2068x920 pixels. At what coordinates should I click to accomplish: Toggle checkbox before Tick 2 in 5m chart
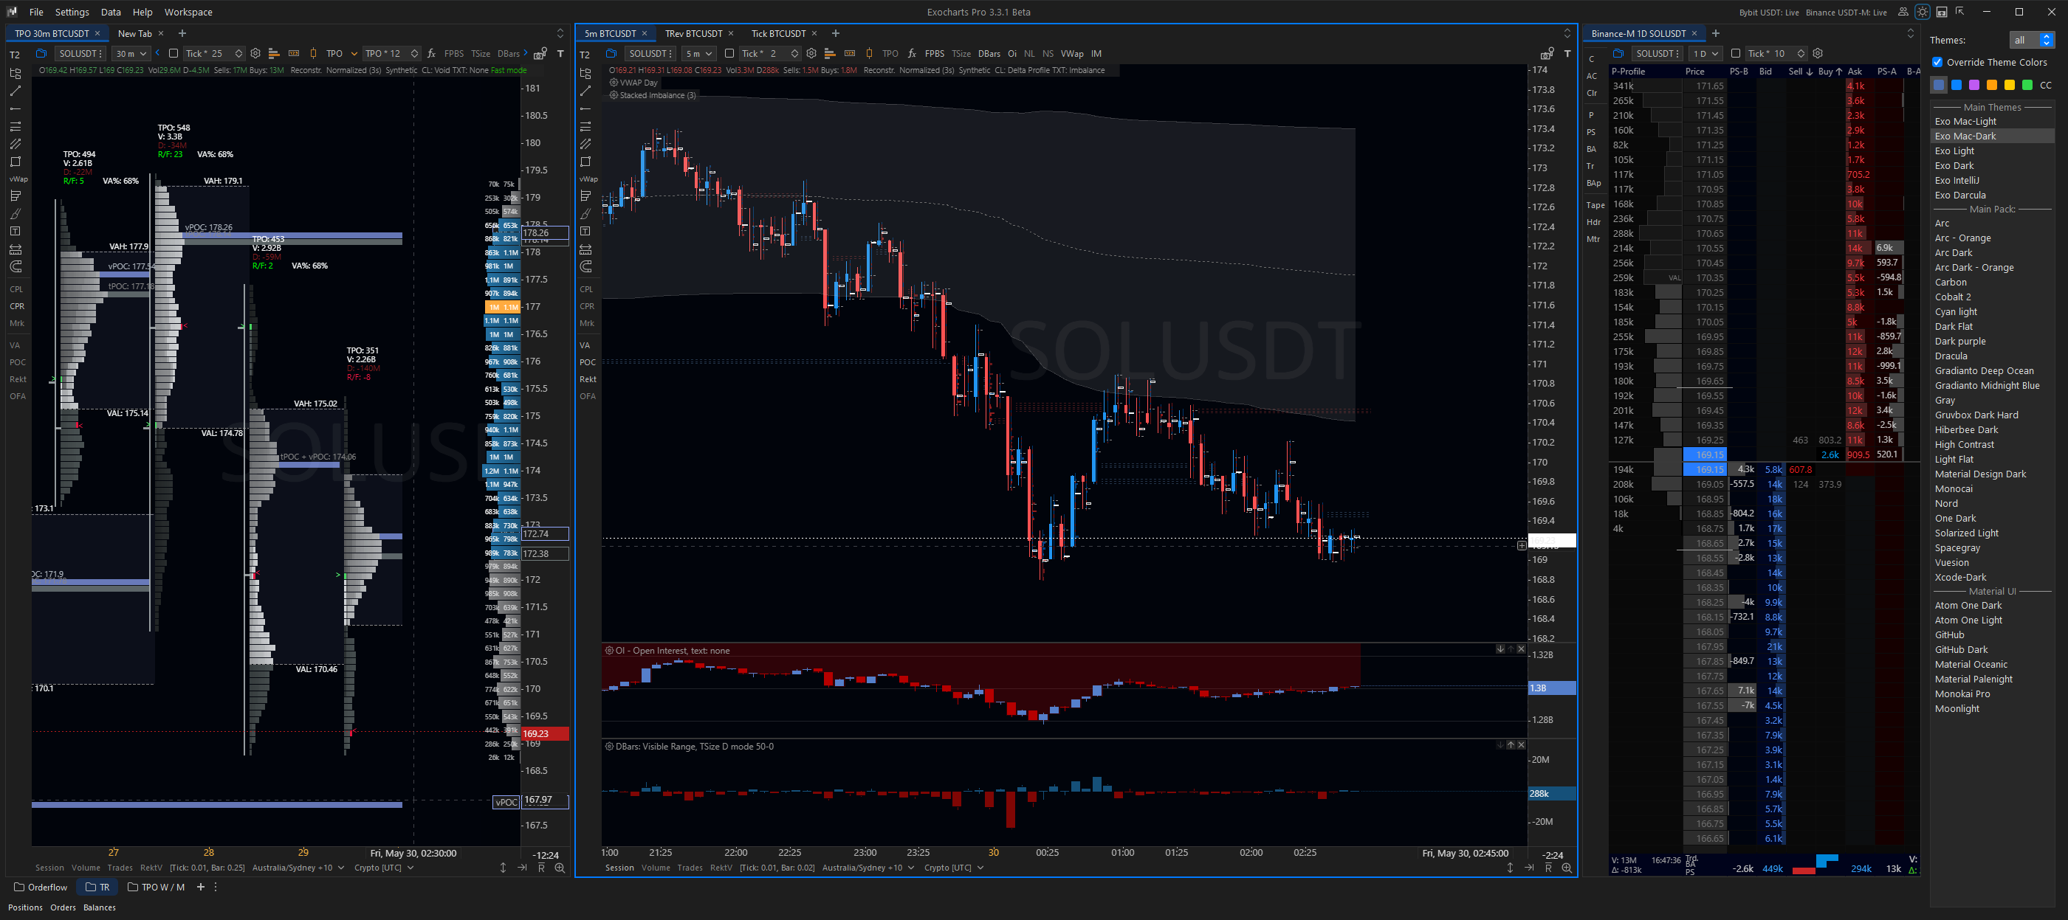pos(729,54)
